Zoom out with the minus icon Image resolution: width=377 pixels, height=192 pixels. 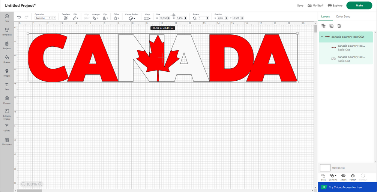click(23, 184)
